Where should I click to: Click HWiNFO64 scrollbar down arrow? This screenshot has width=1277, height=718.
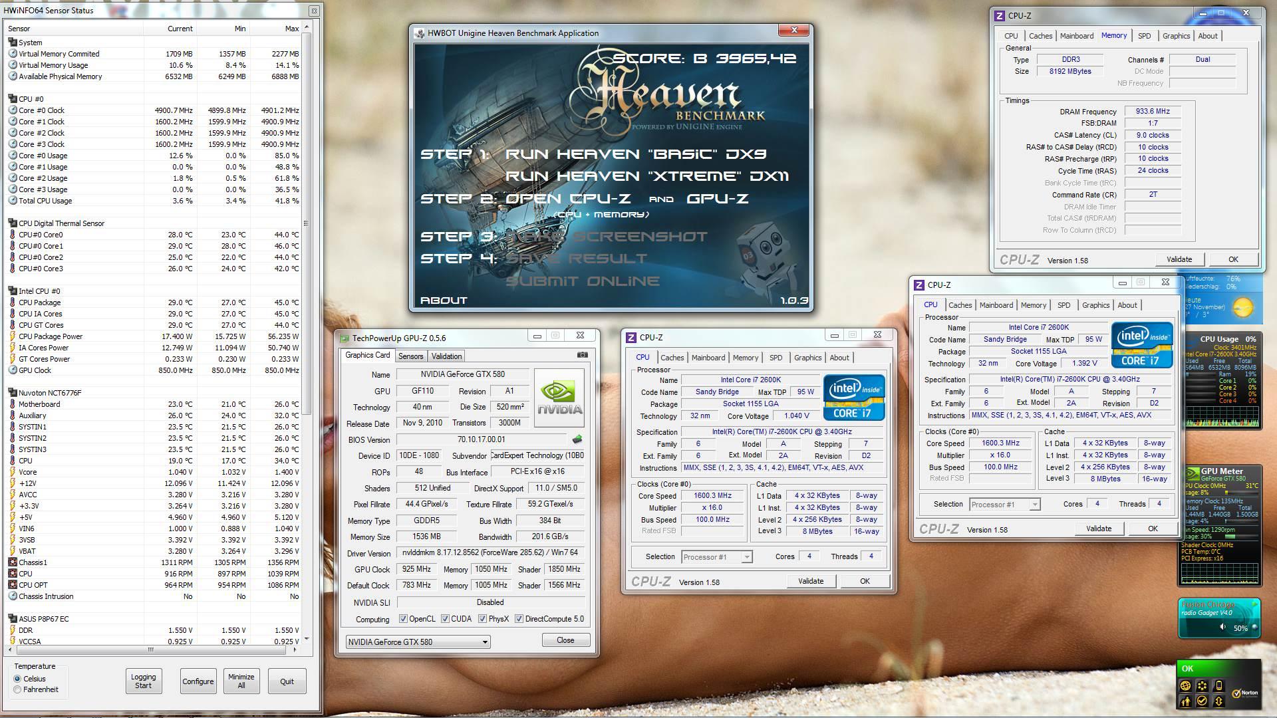coord(307,639)
